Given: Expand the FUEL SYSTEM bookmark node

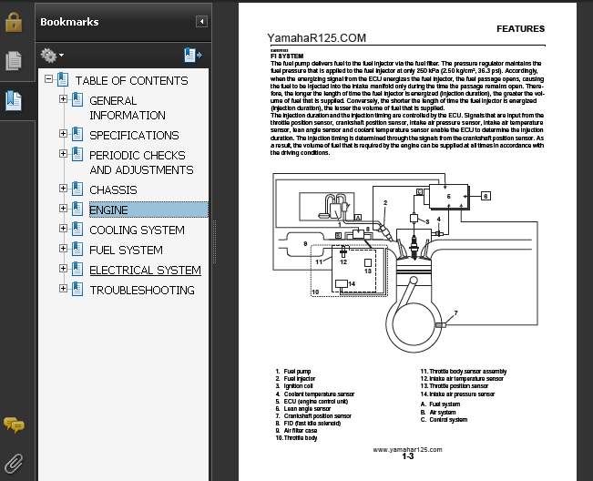Looking at the screenshot, I should click(x=64, y=249).
